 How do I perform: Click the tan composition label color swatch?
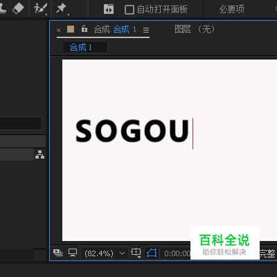[x=71, y=29]
